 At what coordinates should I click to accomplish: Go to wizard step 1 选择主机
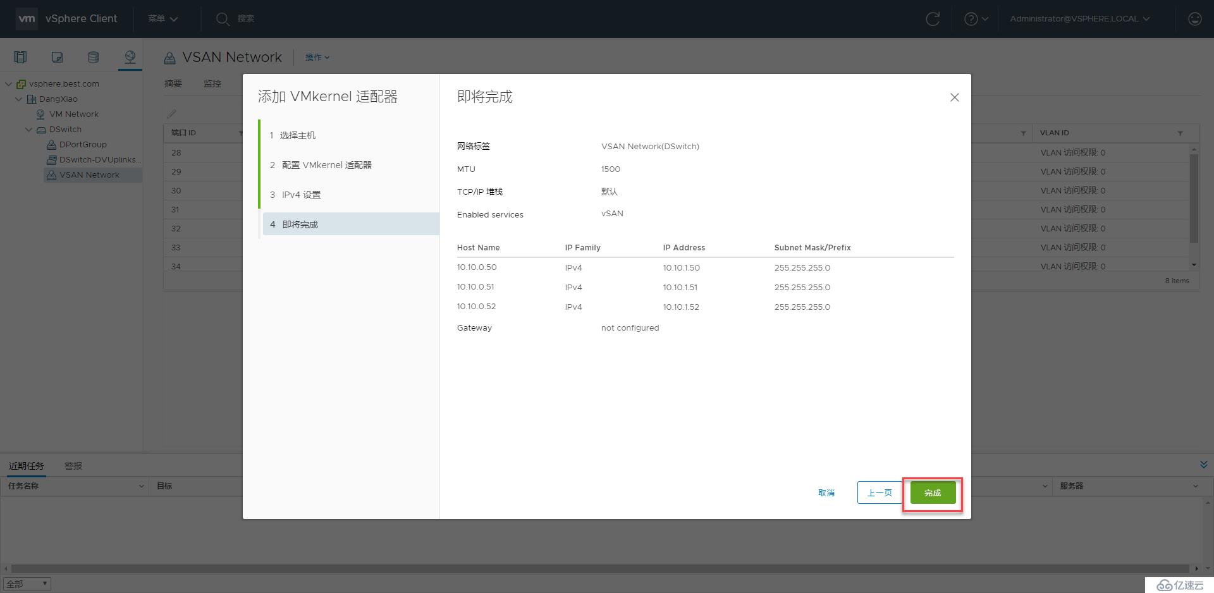pyautogui.click(x=350, y=135)
